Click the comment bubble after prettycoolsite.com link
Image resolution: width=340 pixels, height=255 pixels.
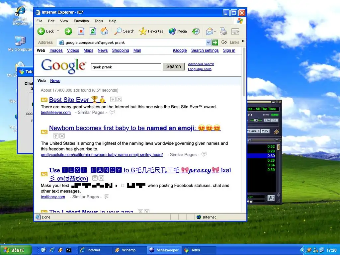(x=204, y=154)
